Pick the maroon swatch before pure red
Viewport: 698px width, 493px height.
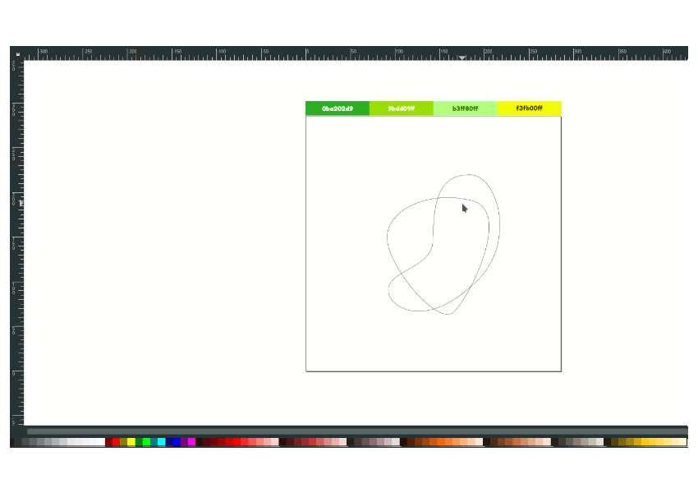point(108,442)
